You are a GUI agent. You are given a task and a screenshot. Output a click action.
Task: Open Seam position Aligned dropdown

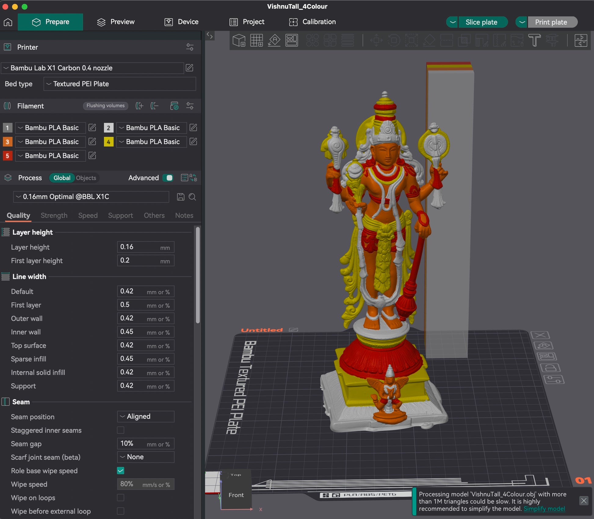(146, 416)
